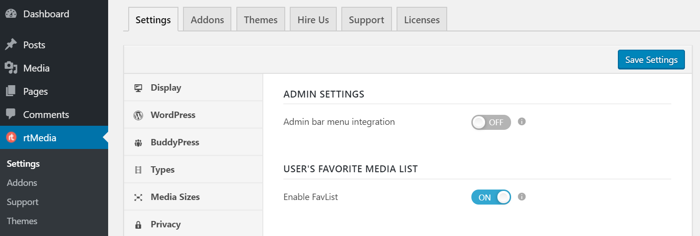
Task: Select the WordPress settings section
Action: click(x=193, y=115)
